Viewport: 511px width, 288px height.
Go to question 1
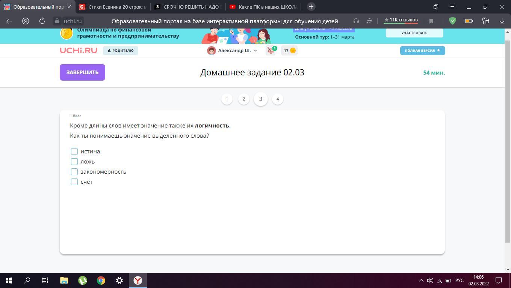point(227,99)
